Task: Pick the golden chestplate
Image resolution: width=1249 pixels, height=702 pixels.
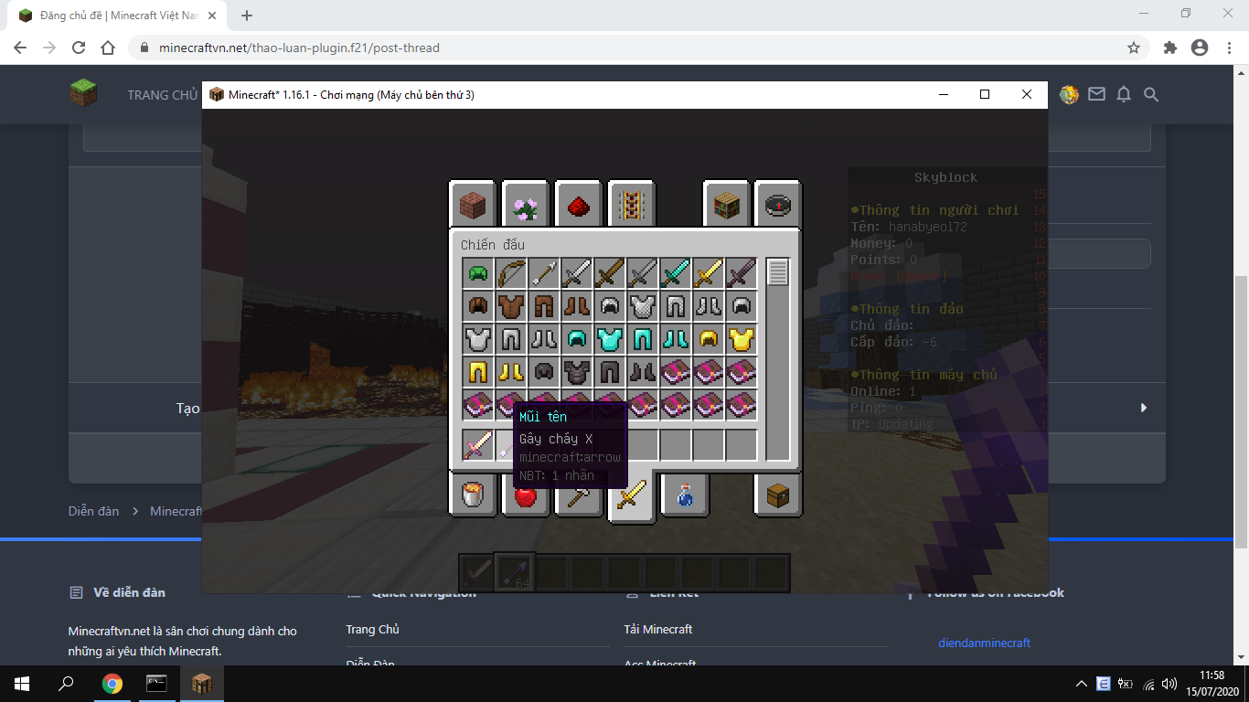Action: [742, 339]
